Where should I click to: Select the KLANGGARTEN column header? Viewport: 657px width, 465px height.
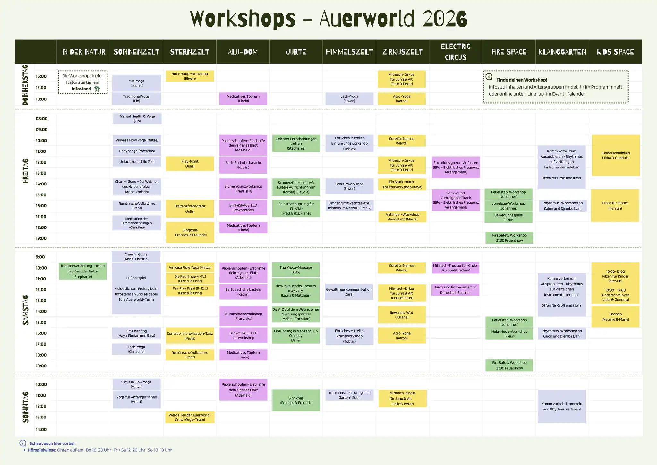(x=562, y=52)
